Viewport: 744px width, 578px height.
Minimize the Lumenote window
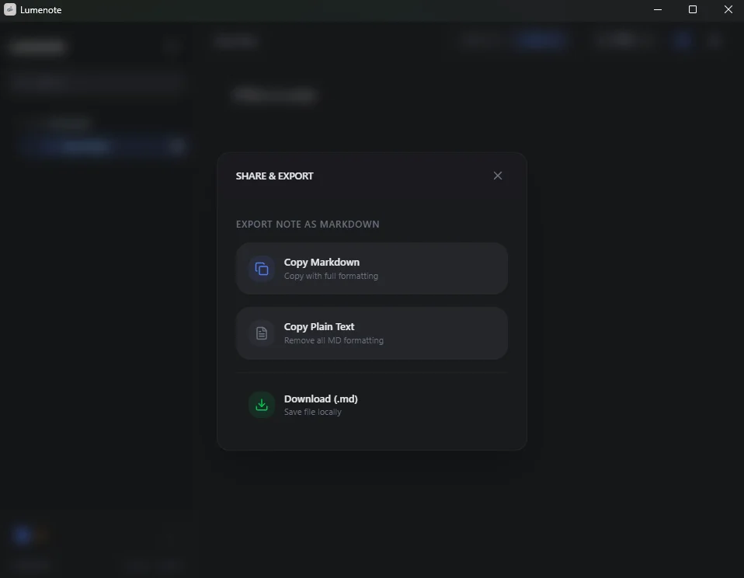657,9
